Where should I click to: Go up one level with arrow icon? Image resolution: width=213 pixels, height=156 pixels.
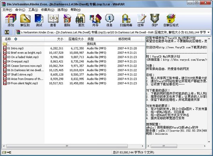7,32
